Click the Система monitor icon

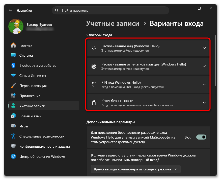coord(13,55)
